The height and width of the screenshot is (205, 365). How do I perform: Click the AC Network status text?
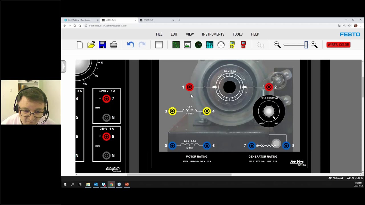click(336, 178)
